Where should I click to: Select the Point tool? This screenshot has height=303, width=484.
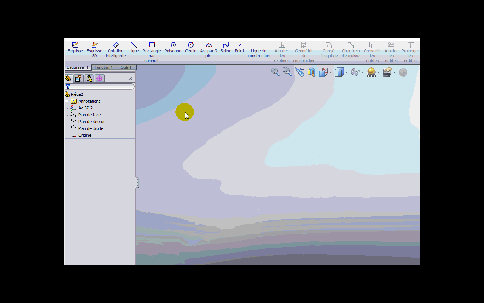(239, 48)
